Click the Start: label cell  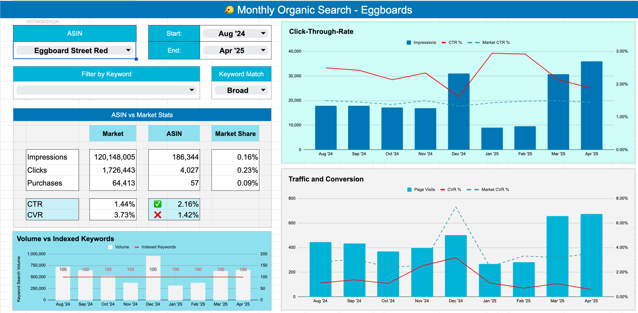pos(174,34)
